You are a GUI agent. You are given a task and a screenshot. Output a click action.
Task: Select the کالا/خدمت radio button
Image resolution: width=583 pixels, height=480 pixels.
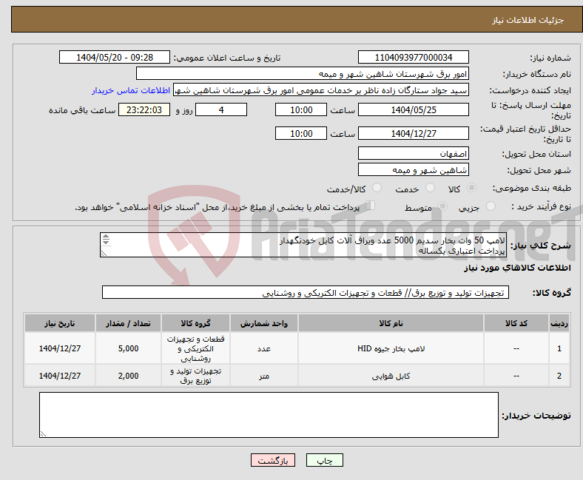coord(377,188)
